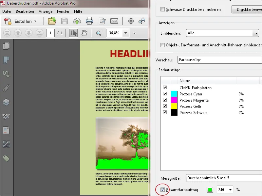
Task: Open the Content document sidebar icon
Action: tap(6, 130)
